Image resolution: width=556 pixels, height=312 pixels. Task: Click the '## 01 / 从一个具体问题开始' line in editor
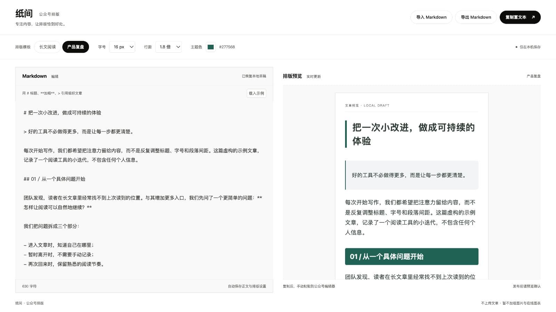pyautogui.click(x=55, y=179)
